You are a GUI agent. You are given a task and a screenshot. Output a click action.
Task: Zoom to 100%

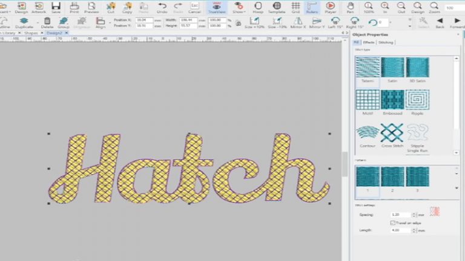[x=369, y=8]
